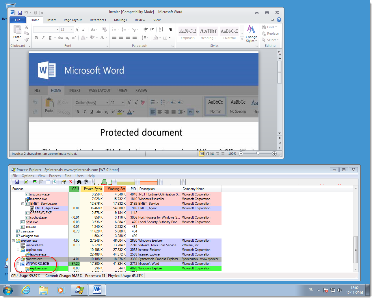374x300 pixels.
Task: Click the Decrease Indent icon
Action: (146, 29)
